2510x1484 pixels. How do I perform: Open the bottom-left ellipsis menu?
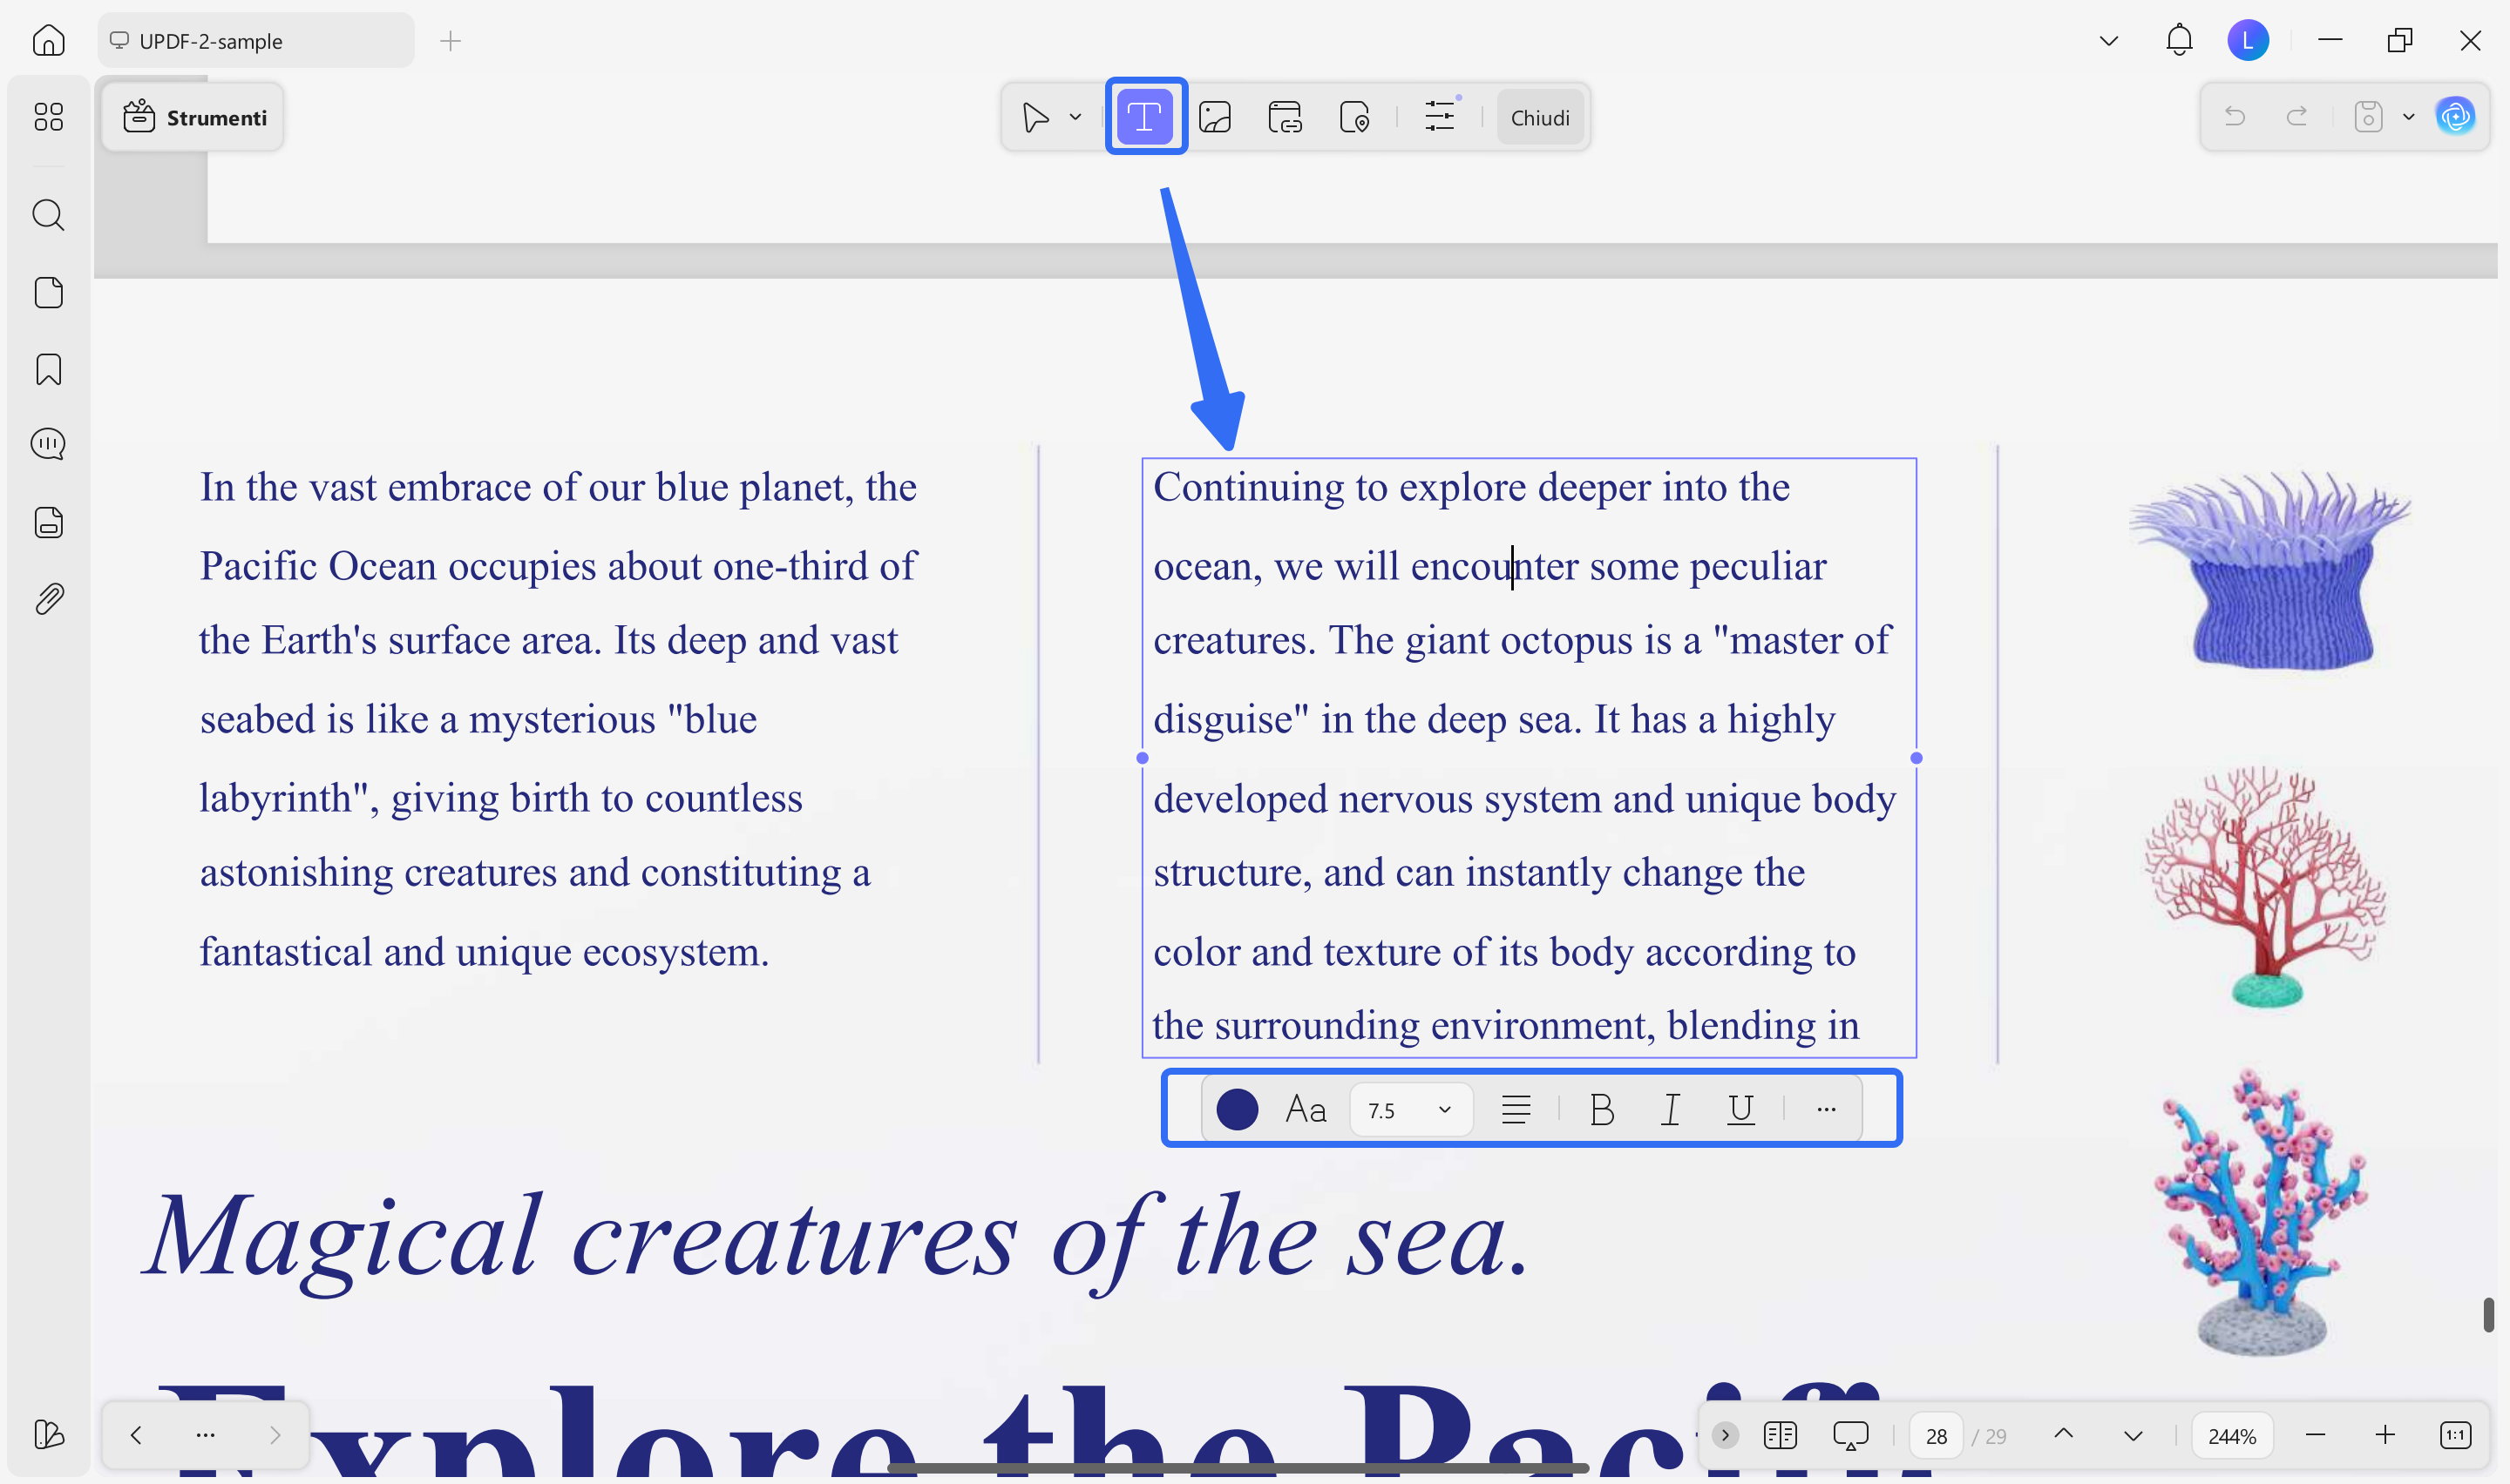click(205, 1435)
